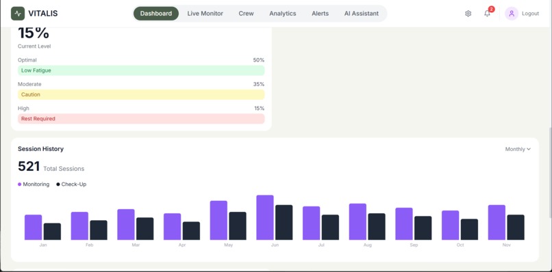Click the Session History heading

(40, 149)
